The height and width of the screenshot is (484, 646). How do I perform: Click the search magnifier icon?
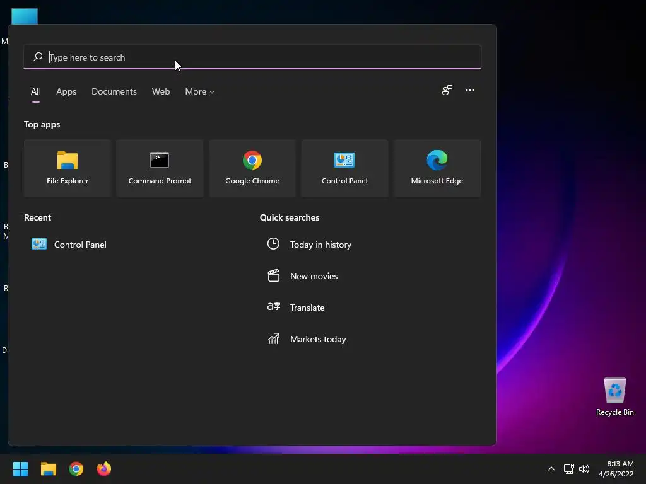[38, 56]
